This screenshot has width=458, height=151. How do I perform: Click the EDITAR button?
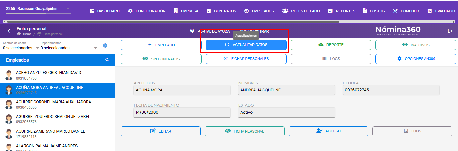point(161,131)
